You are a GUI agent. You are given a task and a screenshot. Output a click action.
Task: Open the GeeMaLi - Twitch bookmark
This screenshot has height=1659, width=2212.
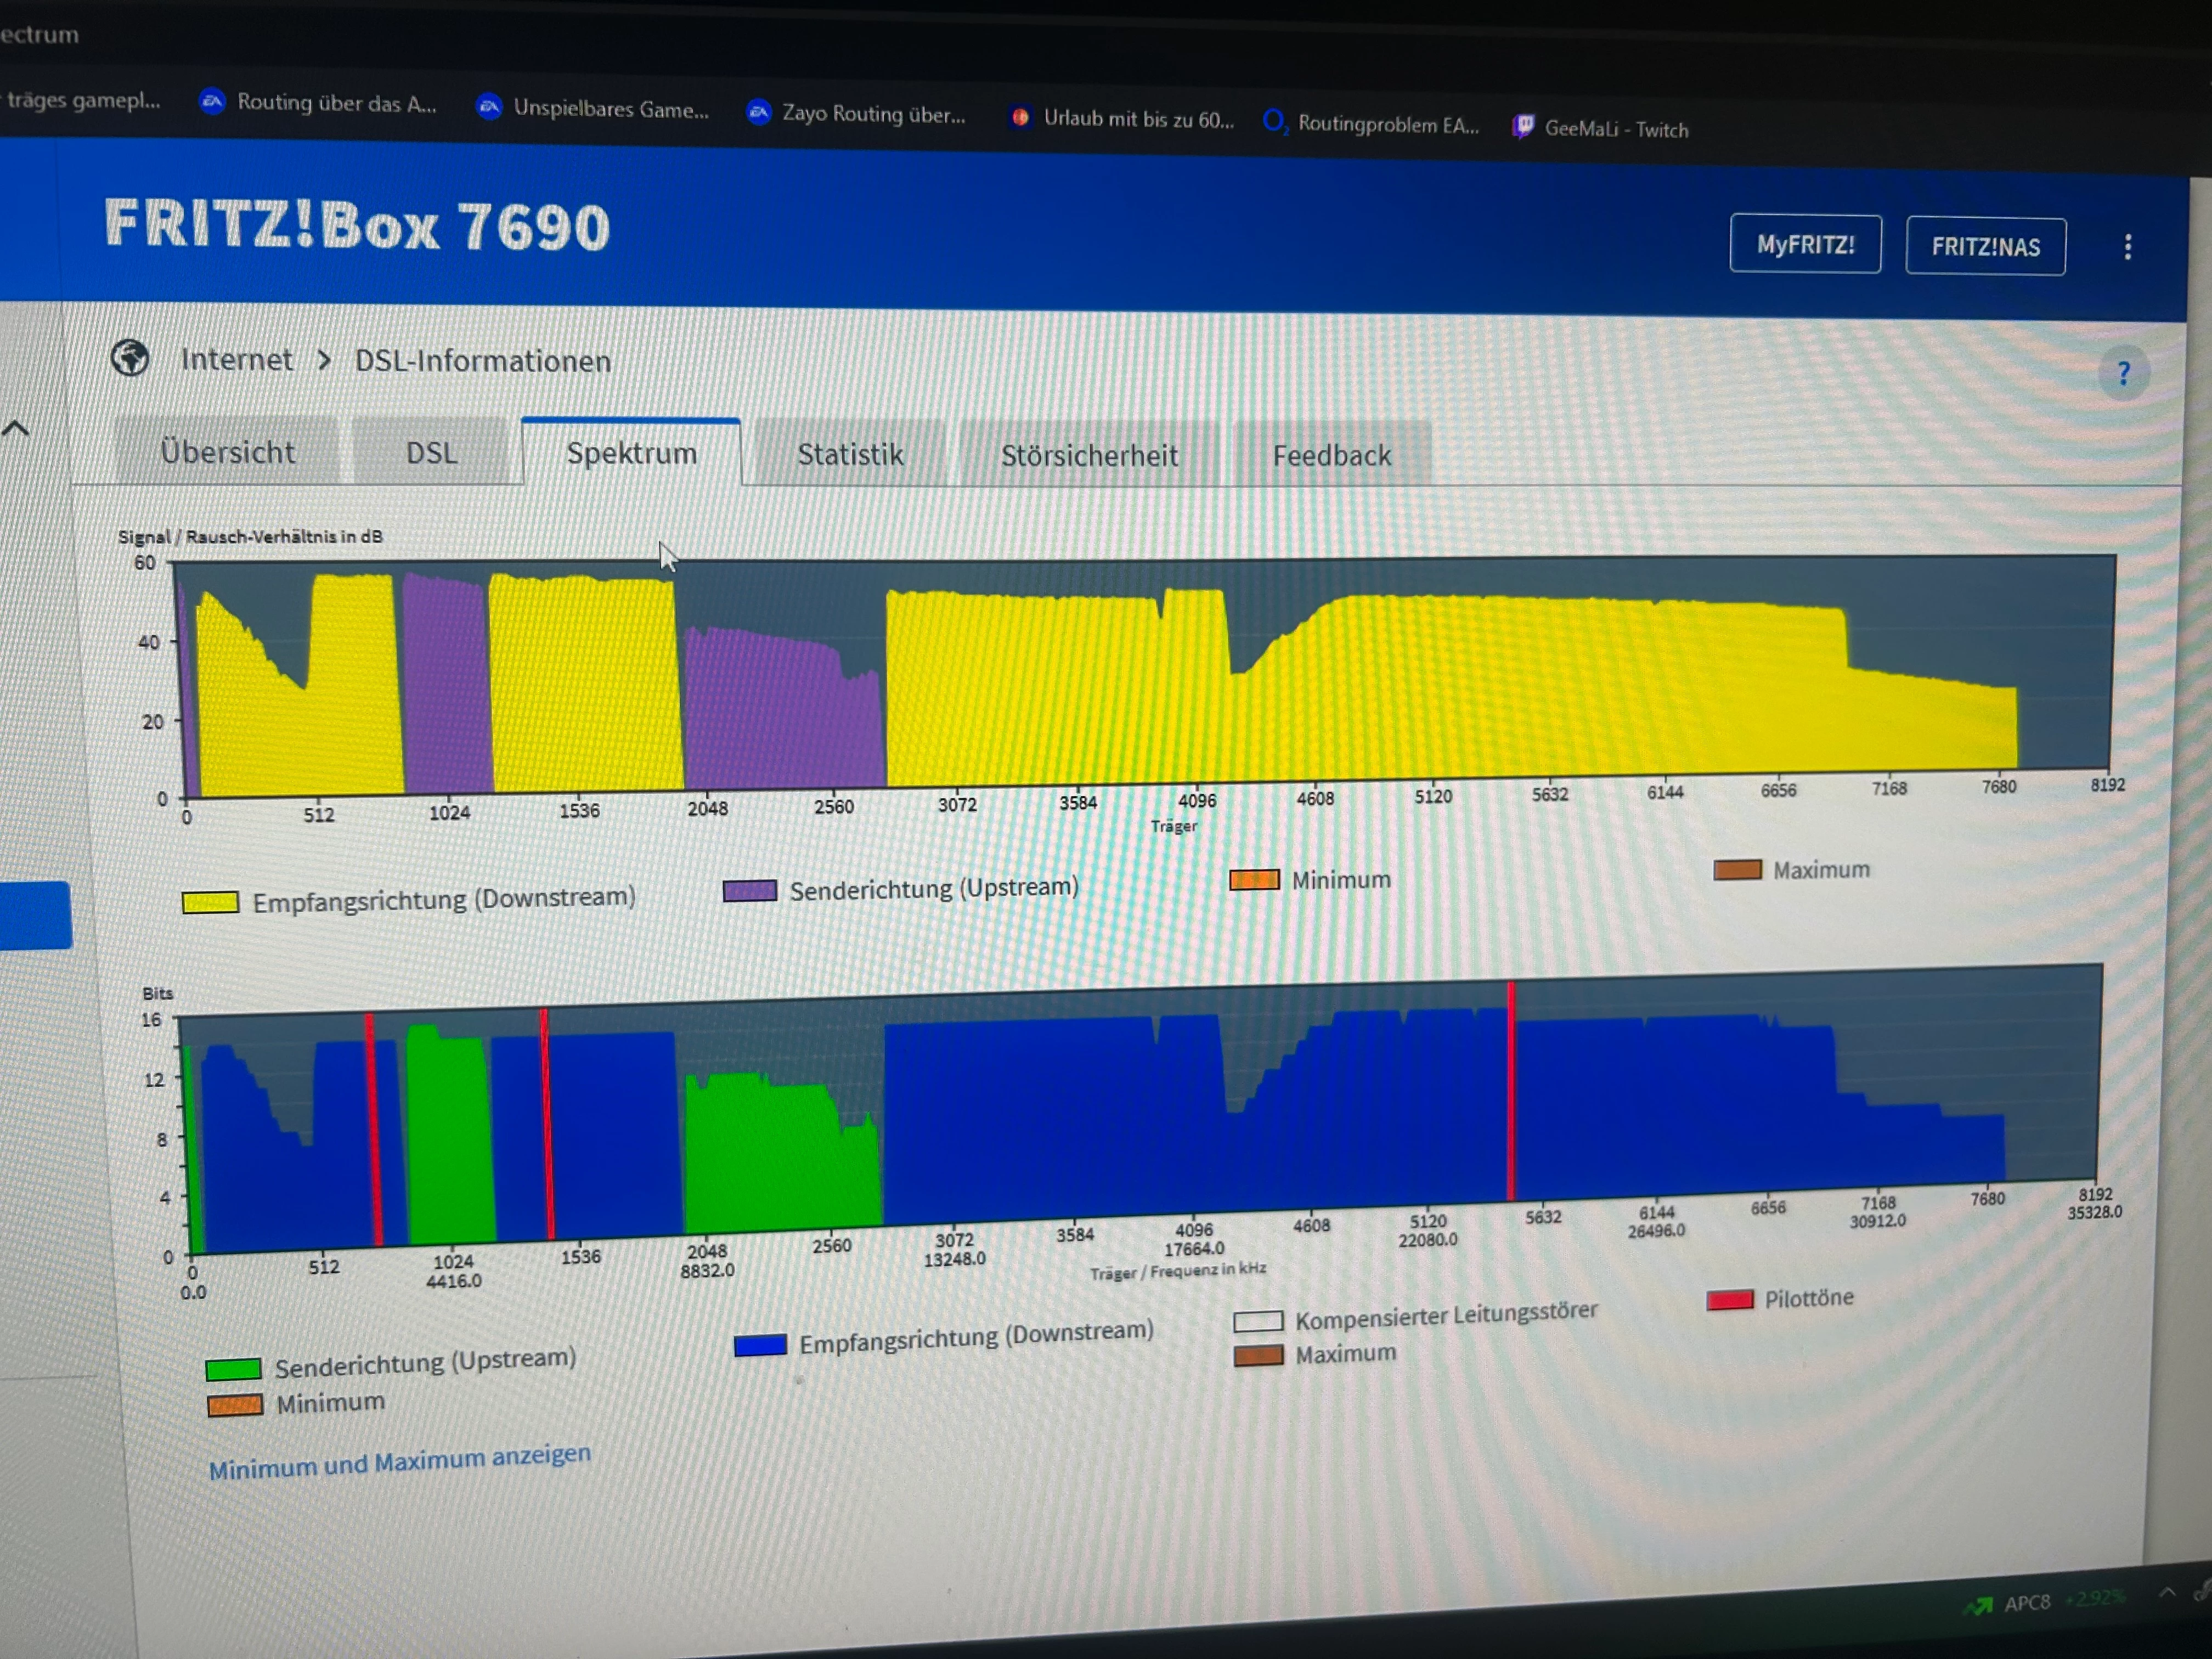click(1600, 129)
